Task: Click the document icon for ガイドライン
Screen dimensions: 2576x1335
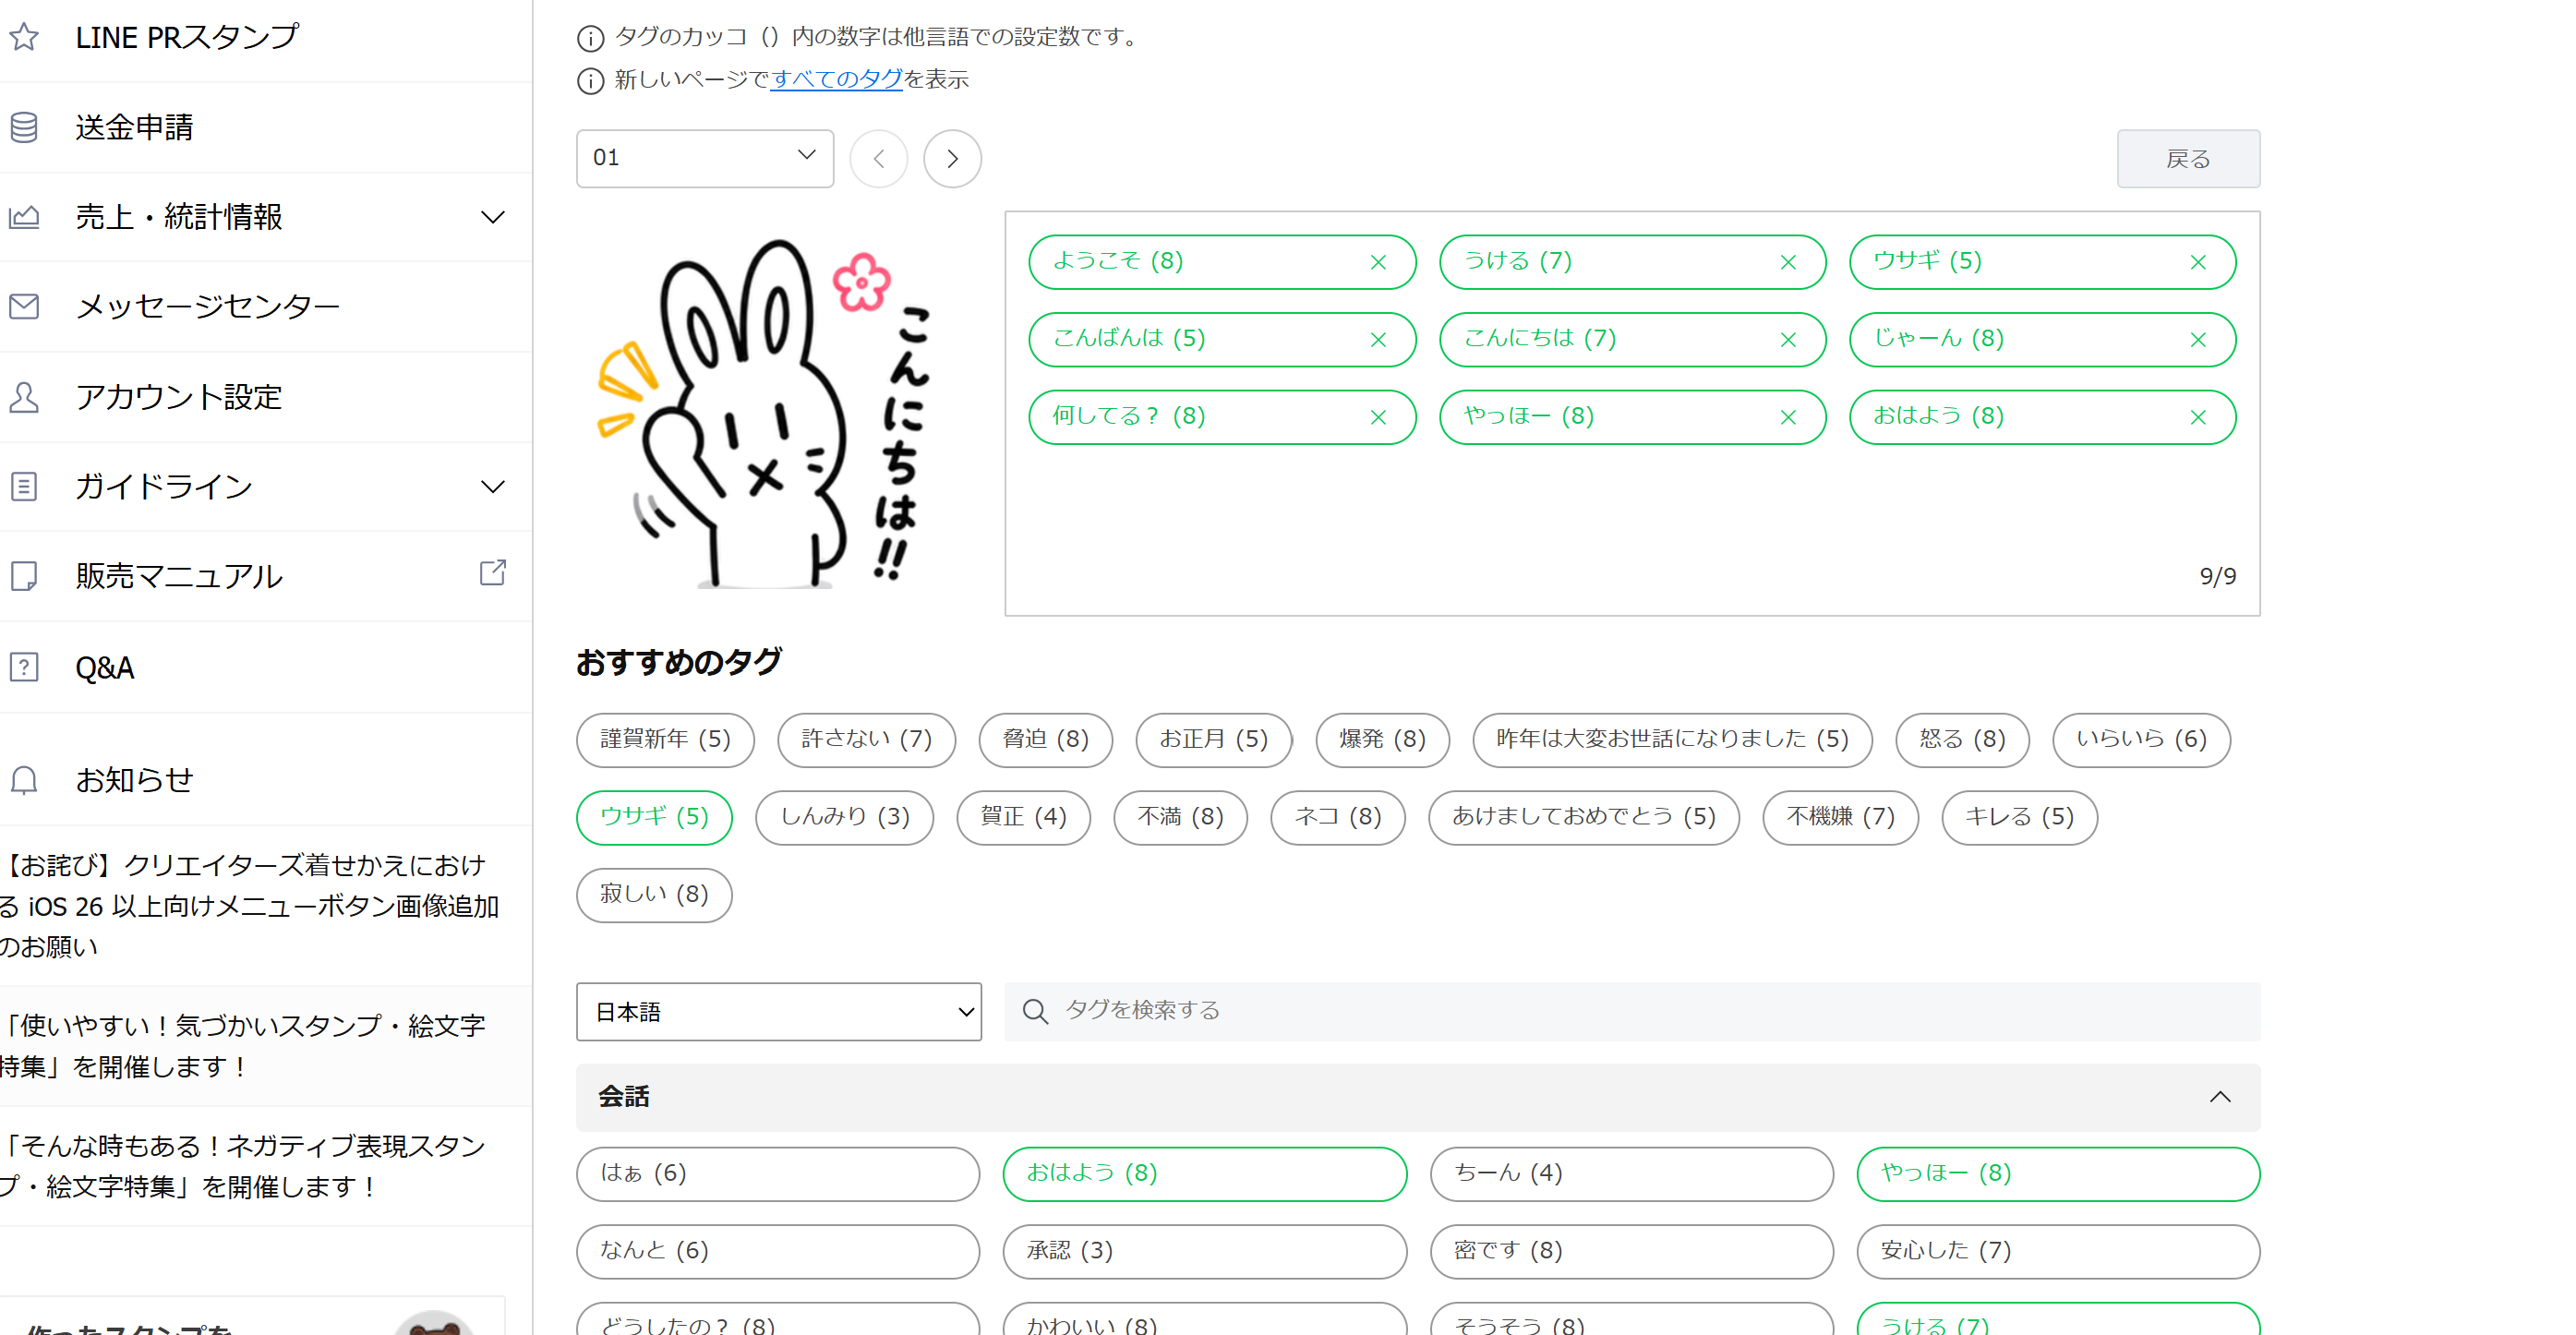Action: tap(24, 486)
